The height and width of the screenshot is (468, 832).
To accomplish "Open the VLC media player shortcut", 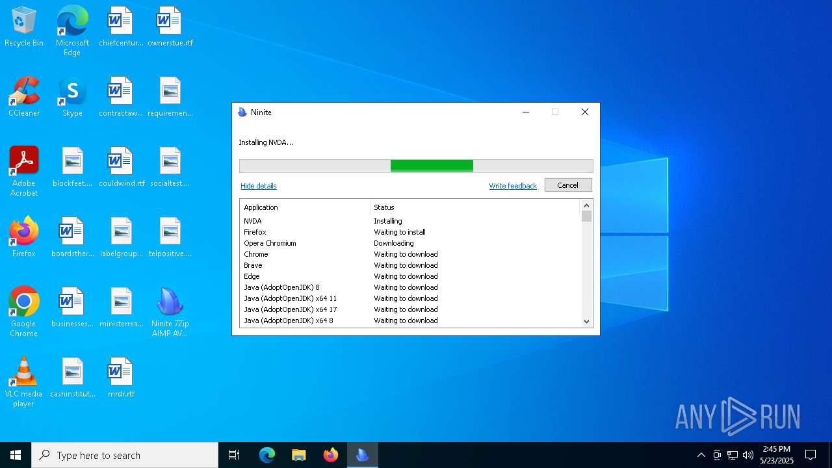I will pos(24,382).
